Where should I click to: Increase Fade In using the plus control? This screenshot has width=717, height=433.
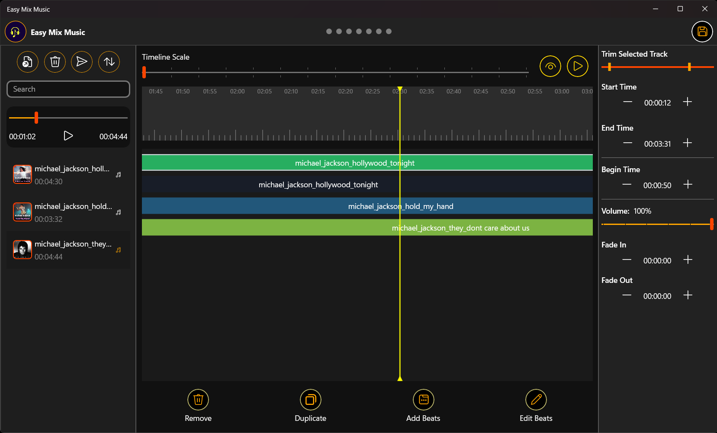(x=688, y=260)
